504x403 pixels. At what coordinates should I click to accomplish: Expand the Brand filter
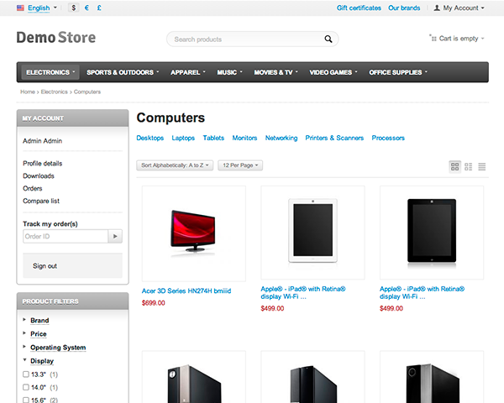pyautogui.click(x=39, y=320)
